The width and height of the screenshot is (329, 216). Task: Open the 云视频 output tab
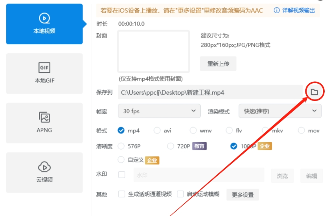[x=44, y=172]
